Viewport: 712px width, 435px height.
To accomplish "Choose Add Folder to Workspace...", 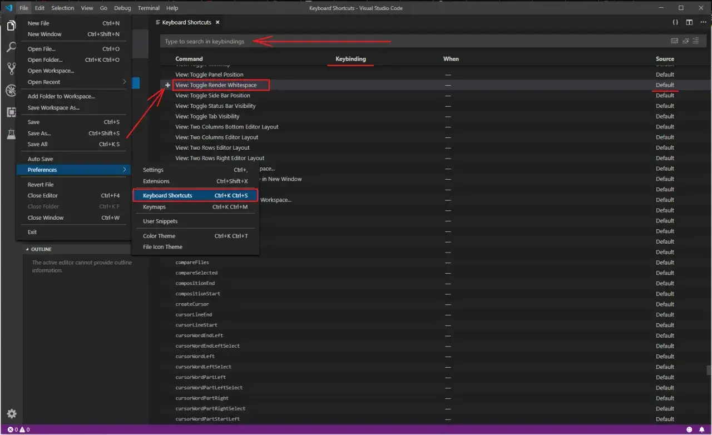I will click(73, 96).
